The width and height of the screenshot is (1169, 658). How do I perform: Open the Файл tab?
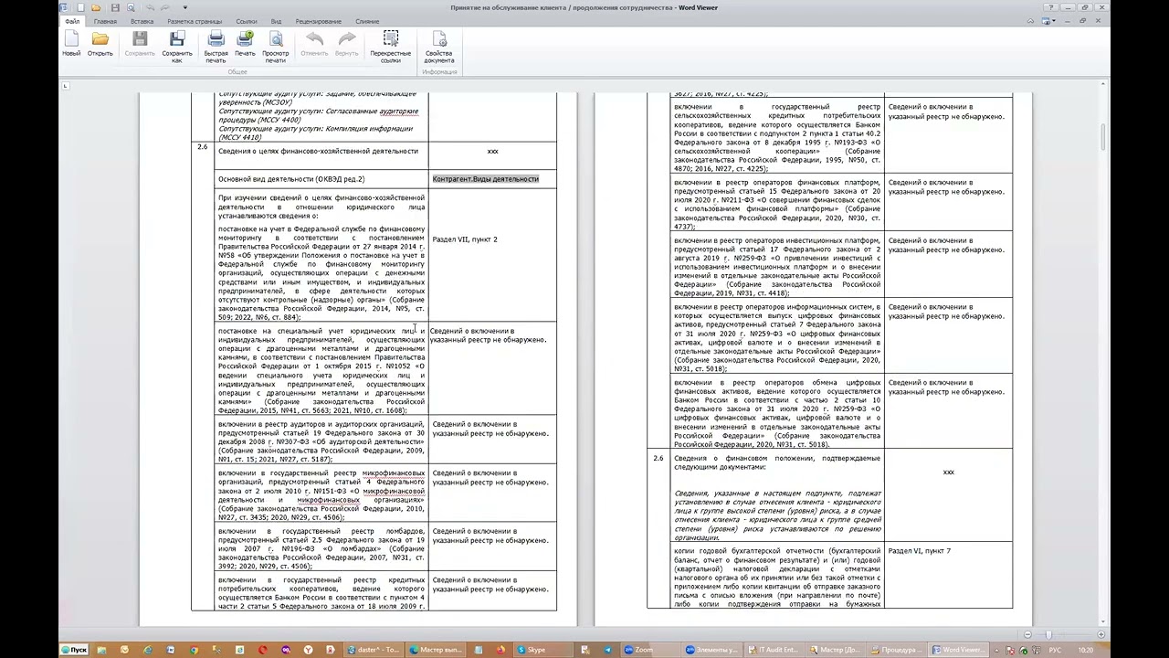[x=71, y=21]
